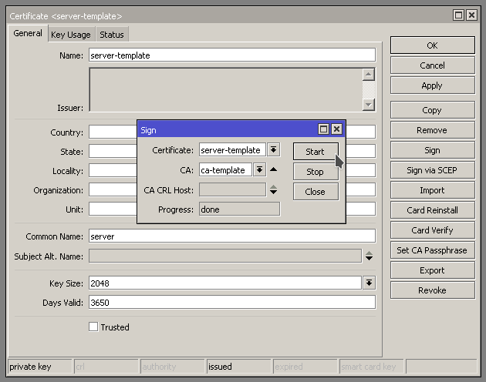Open the Key Size dropdown

(x=369, y=283)
